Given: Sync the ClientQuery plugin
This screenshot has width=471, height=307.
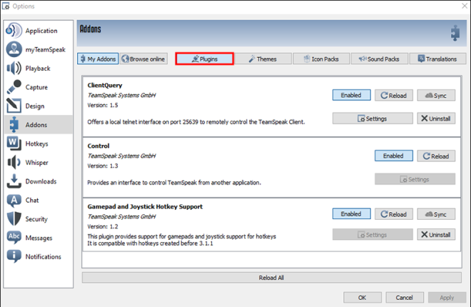Looking at the screenshot, I should 436,95.
